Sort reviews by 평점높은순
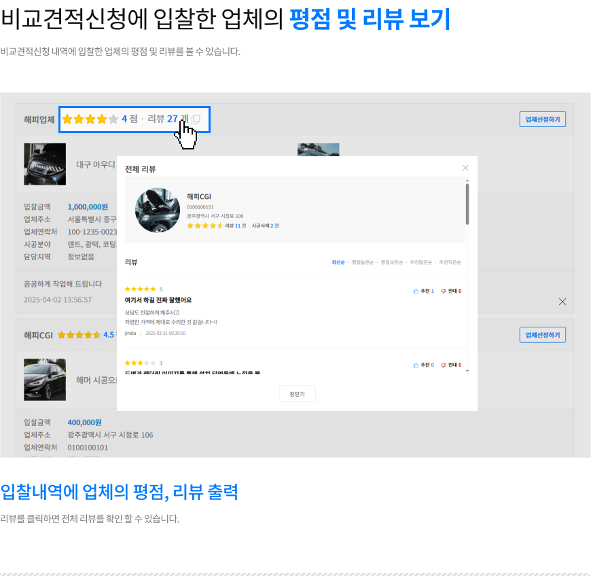Viewport: 591px width, 576px height. click(363, 262)
